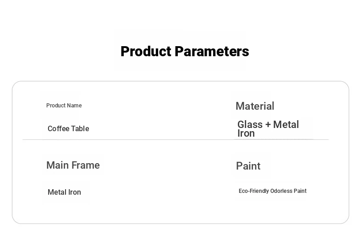Viewport: 362px width, 234px height.
Task: Click the word Product in the heading
Action: [146, 52]
